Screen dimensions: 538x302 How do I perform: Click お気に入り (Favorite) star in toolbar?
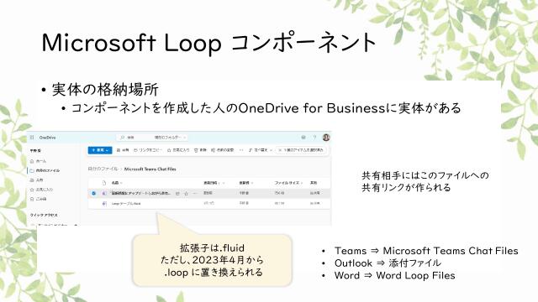click(x=178, y=150)
